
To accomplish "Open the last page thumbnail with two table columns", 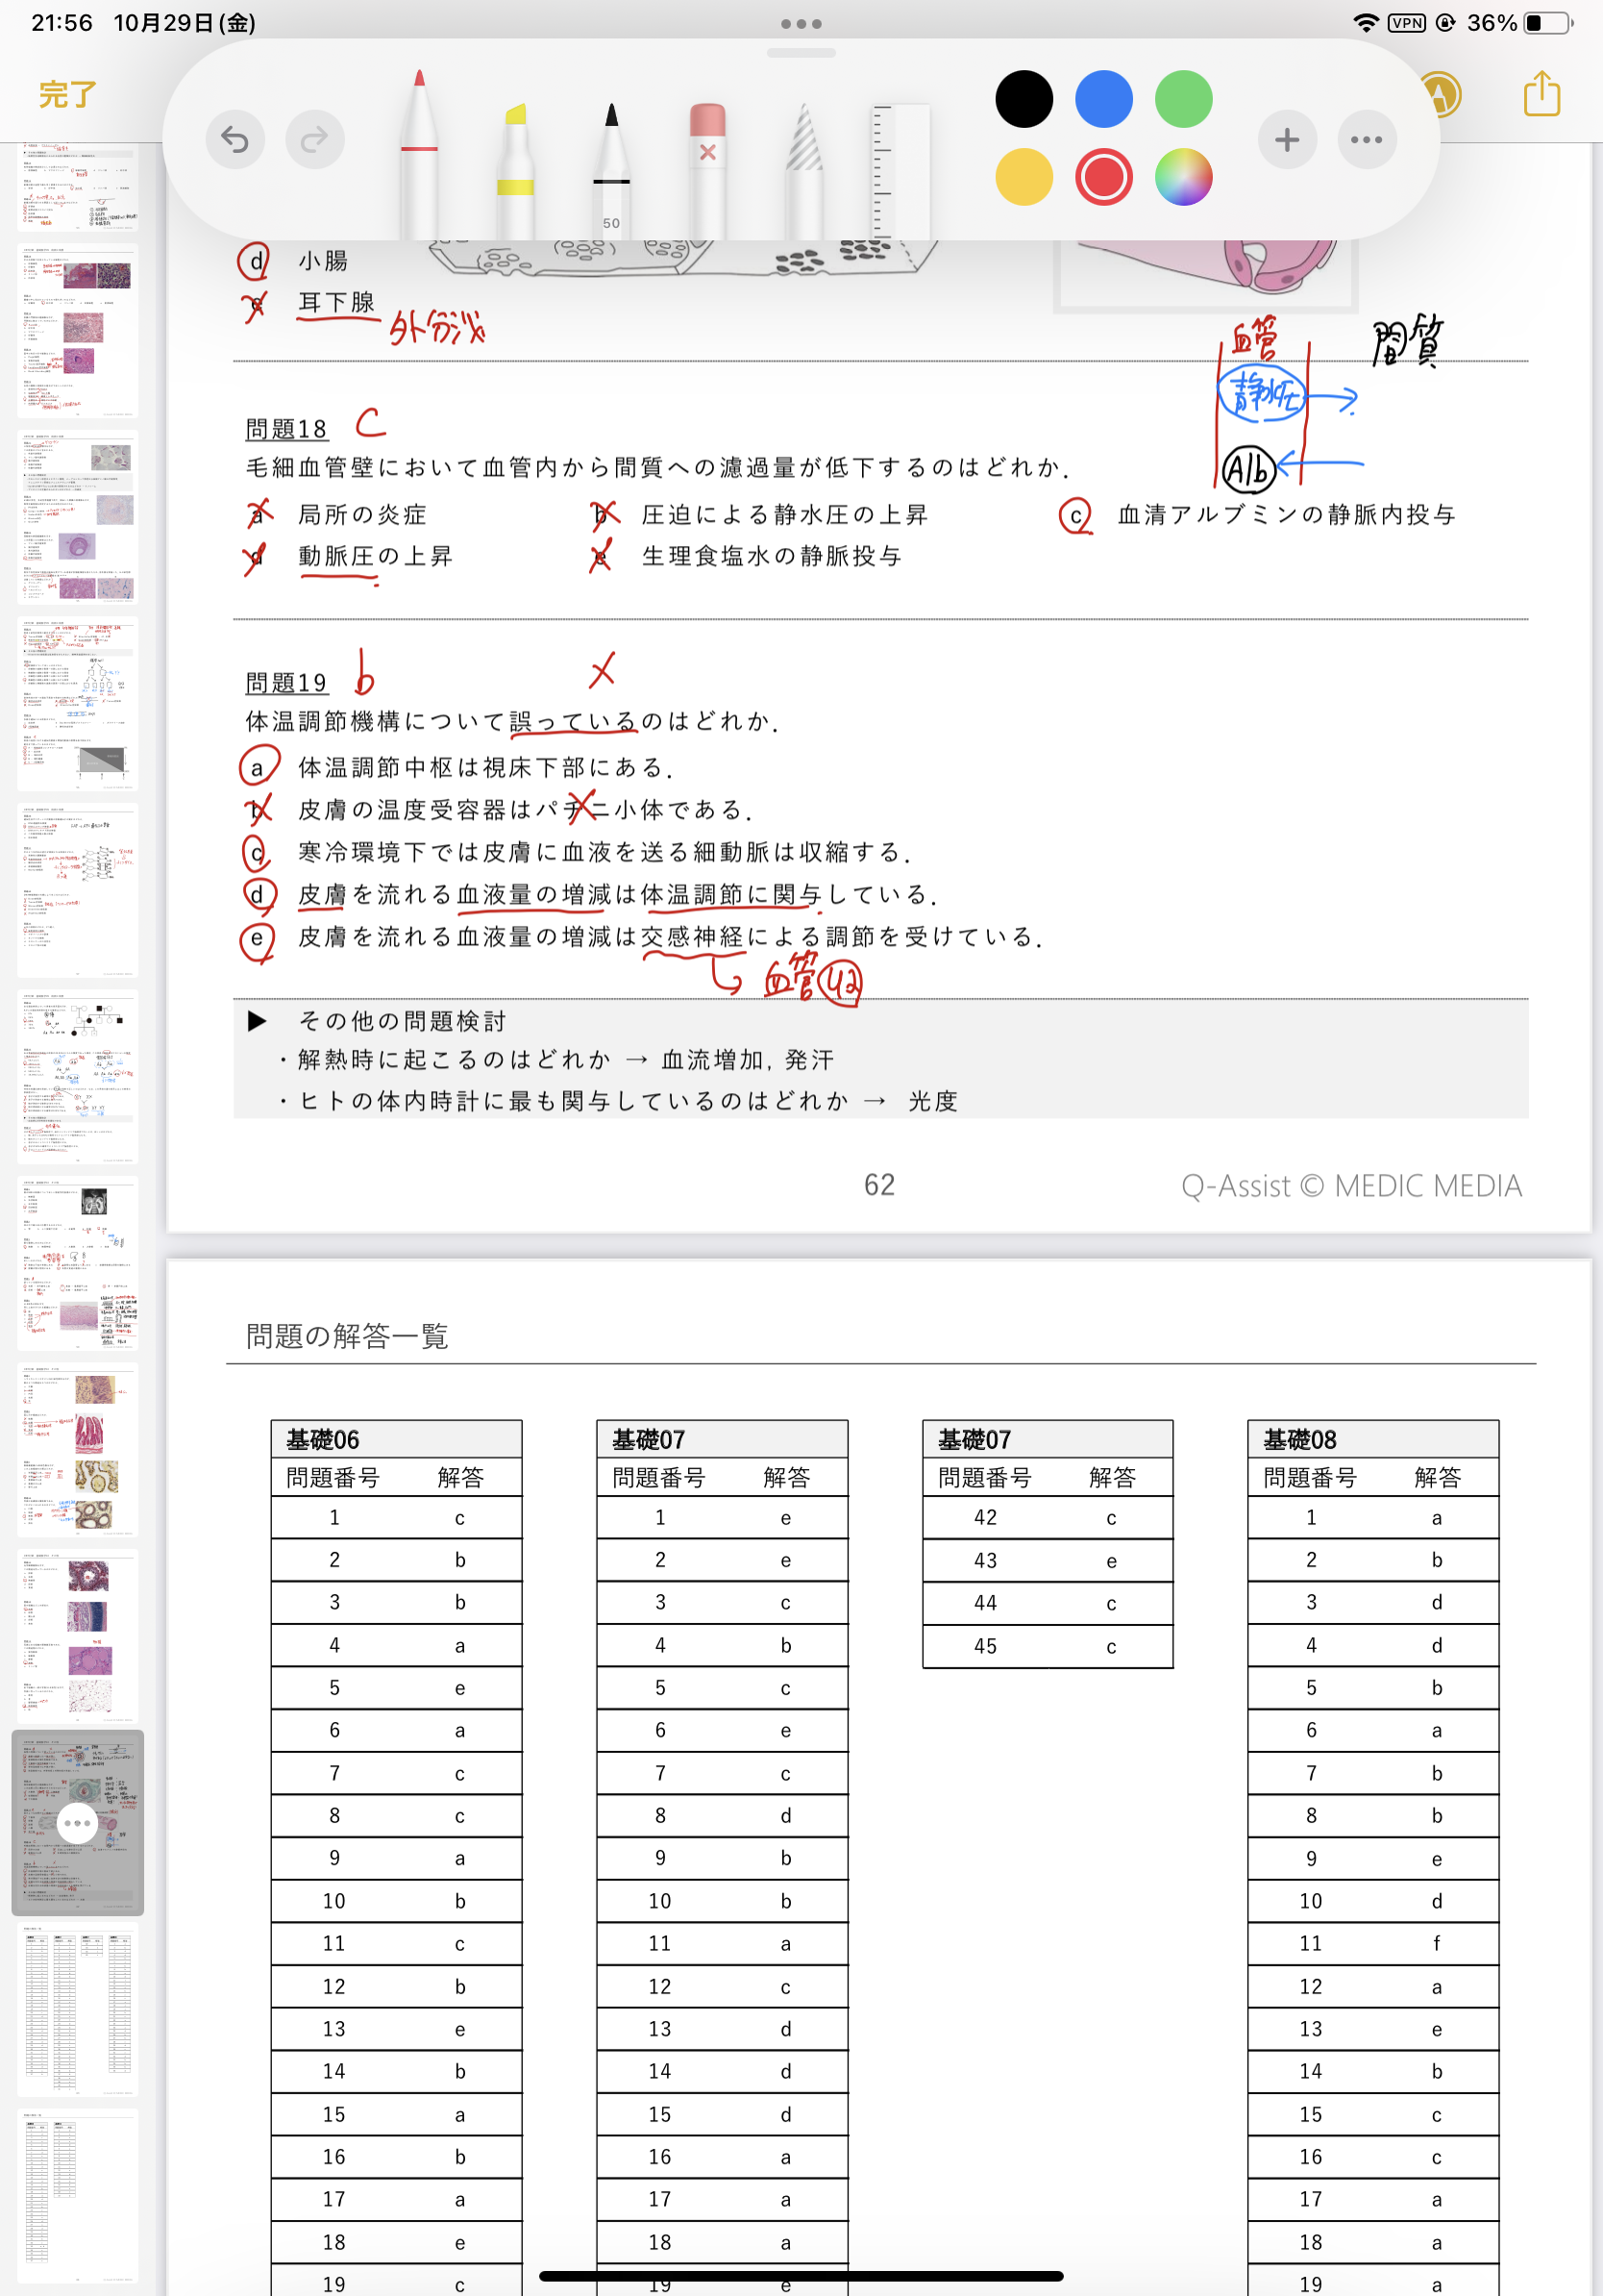I will [x=77, y=2195].
